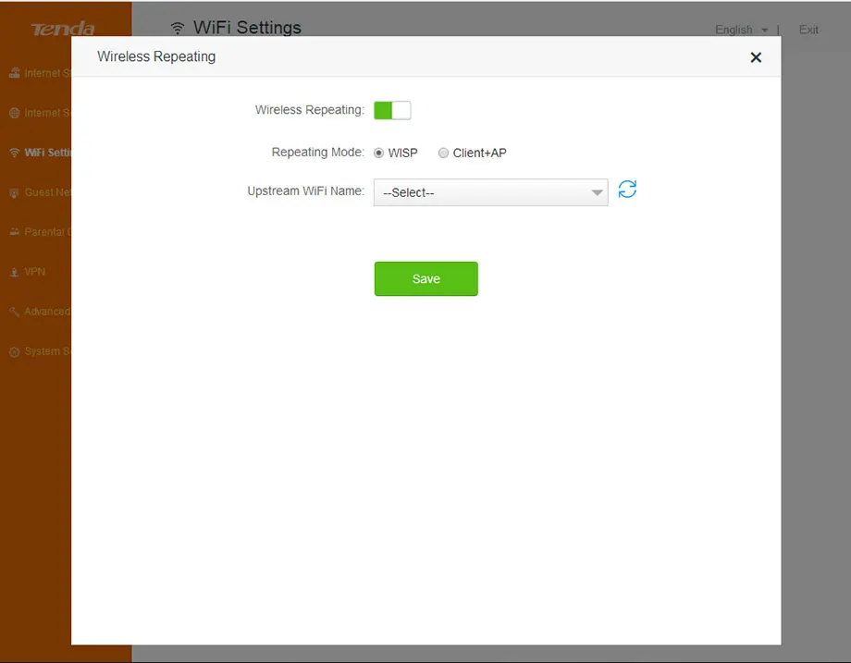851x663 pixels.
Task: Click the WiFi icon beside page title
Action: 178,28
